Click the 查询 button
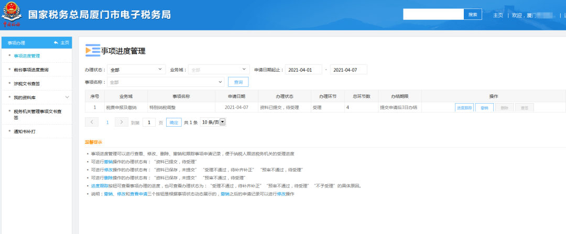Image resolution: width=566 pixels, height=234 pixels. point(238,82)
